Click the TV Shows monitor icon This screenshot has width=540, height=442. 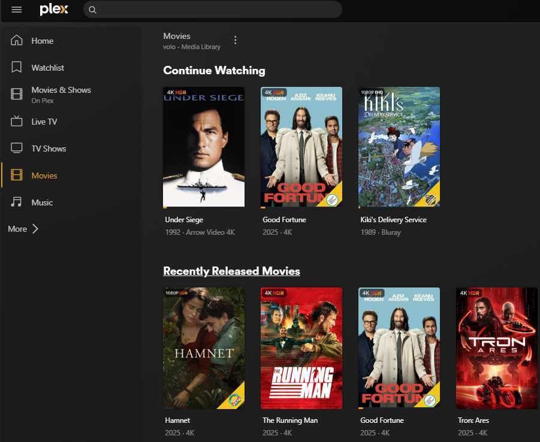17,148
